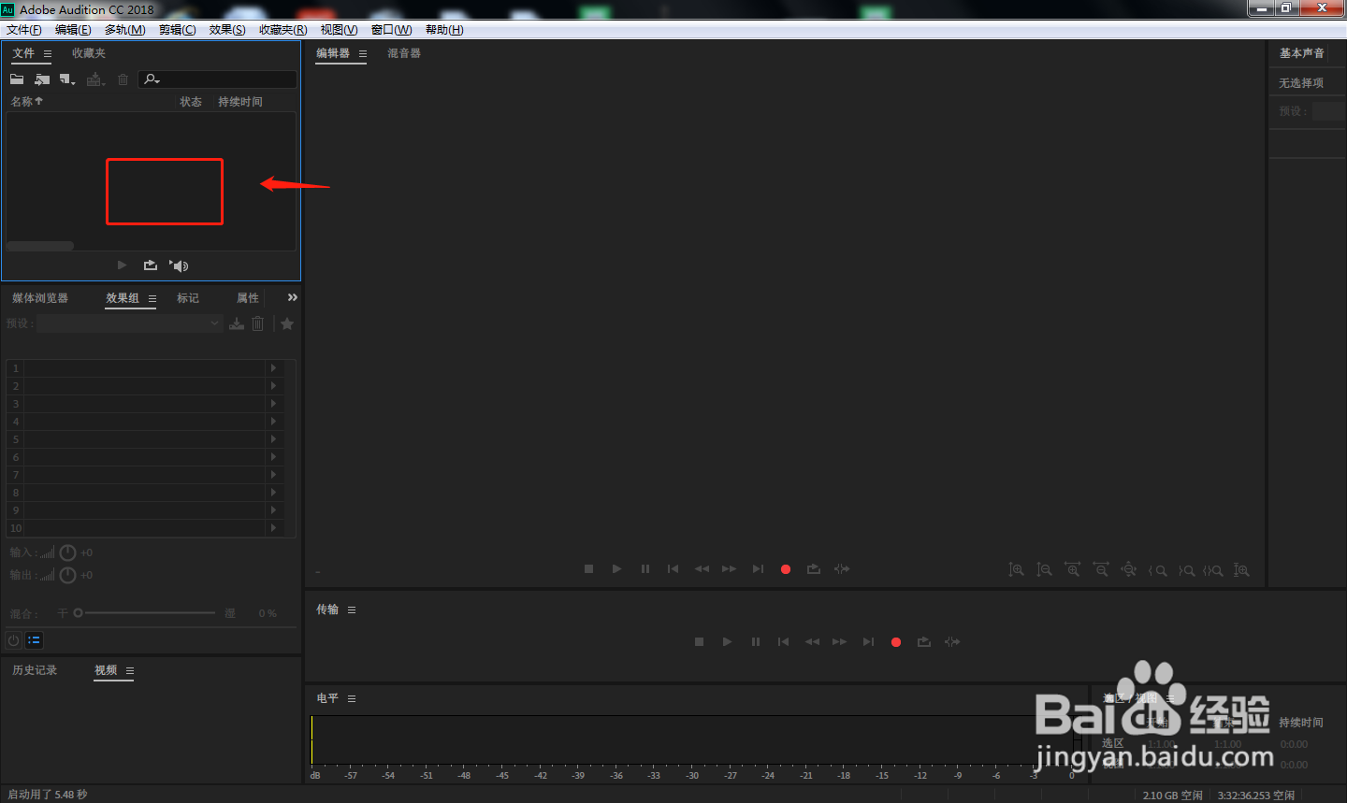Click the dry/wet mix slider handle
The image size is (1347, 803).
(79, 613)
